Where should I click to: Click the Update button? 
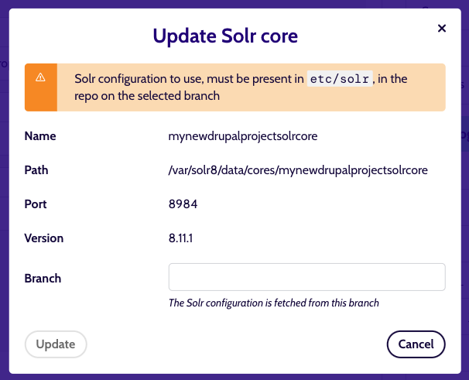click(56, 344)
